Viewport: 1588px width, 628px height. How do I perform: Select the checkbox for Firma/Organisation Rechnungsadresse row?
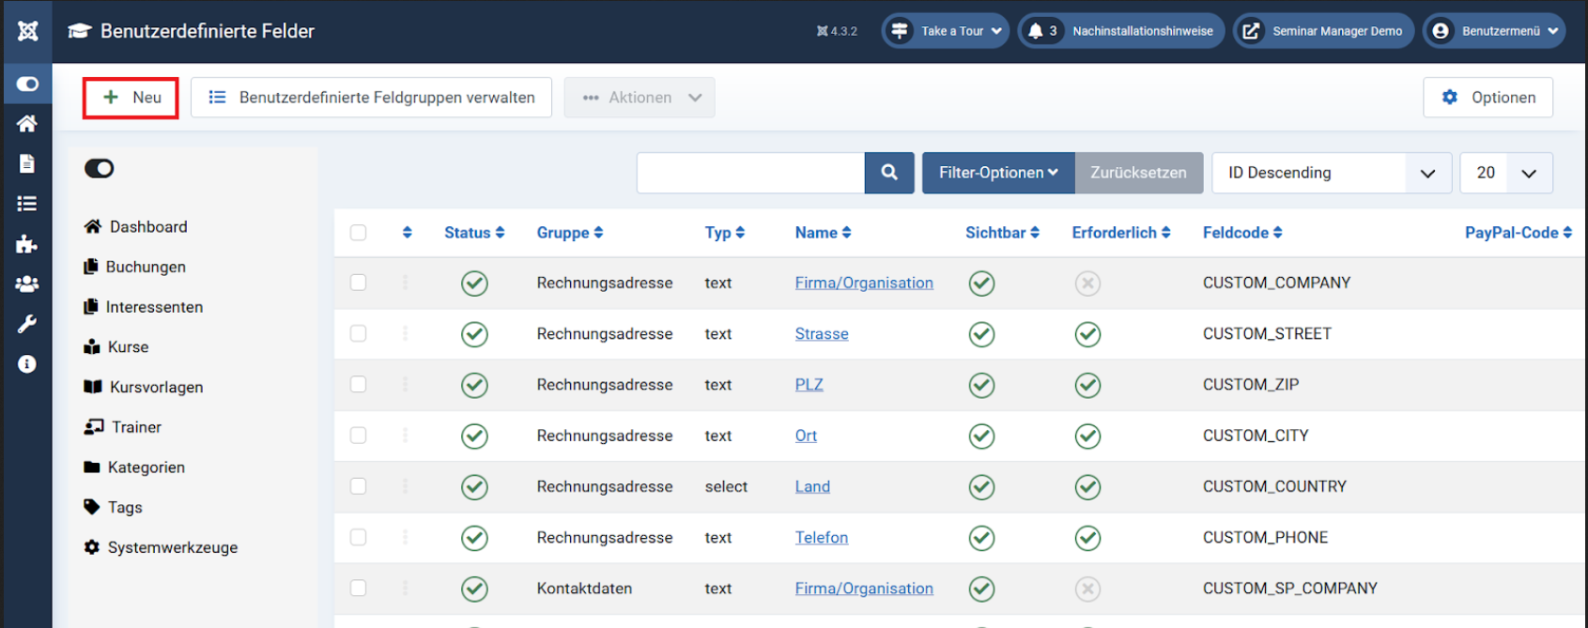pos(359,283)
